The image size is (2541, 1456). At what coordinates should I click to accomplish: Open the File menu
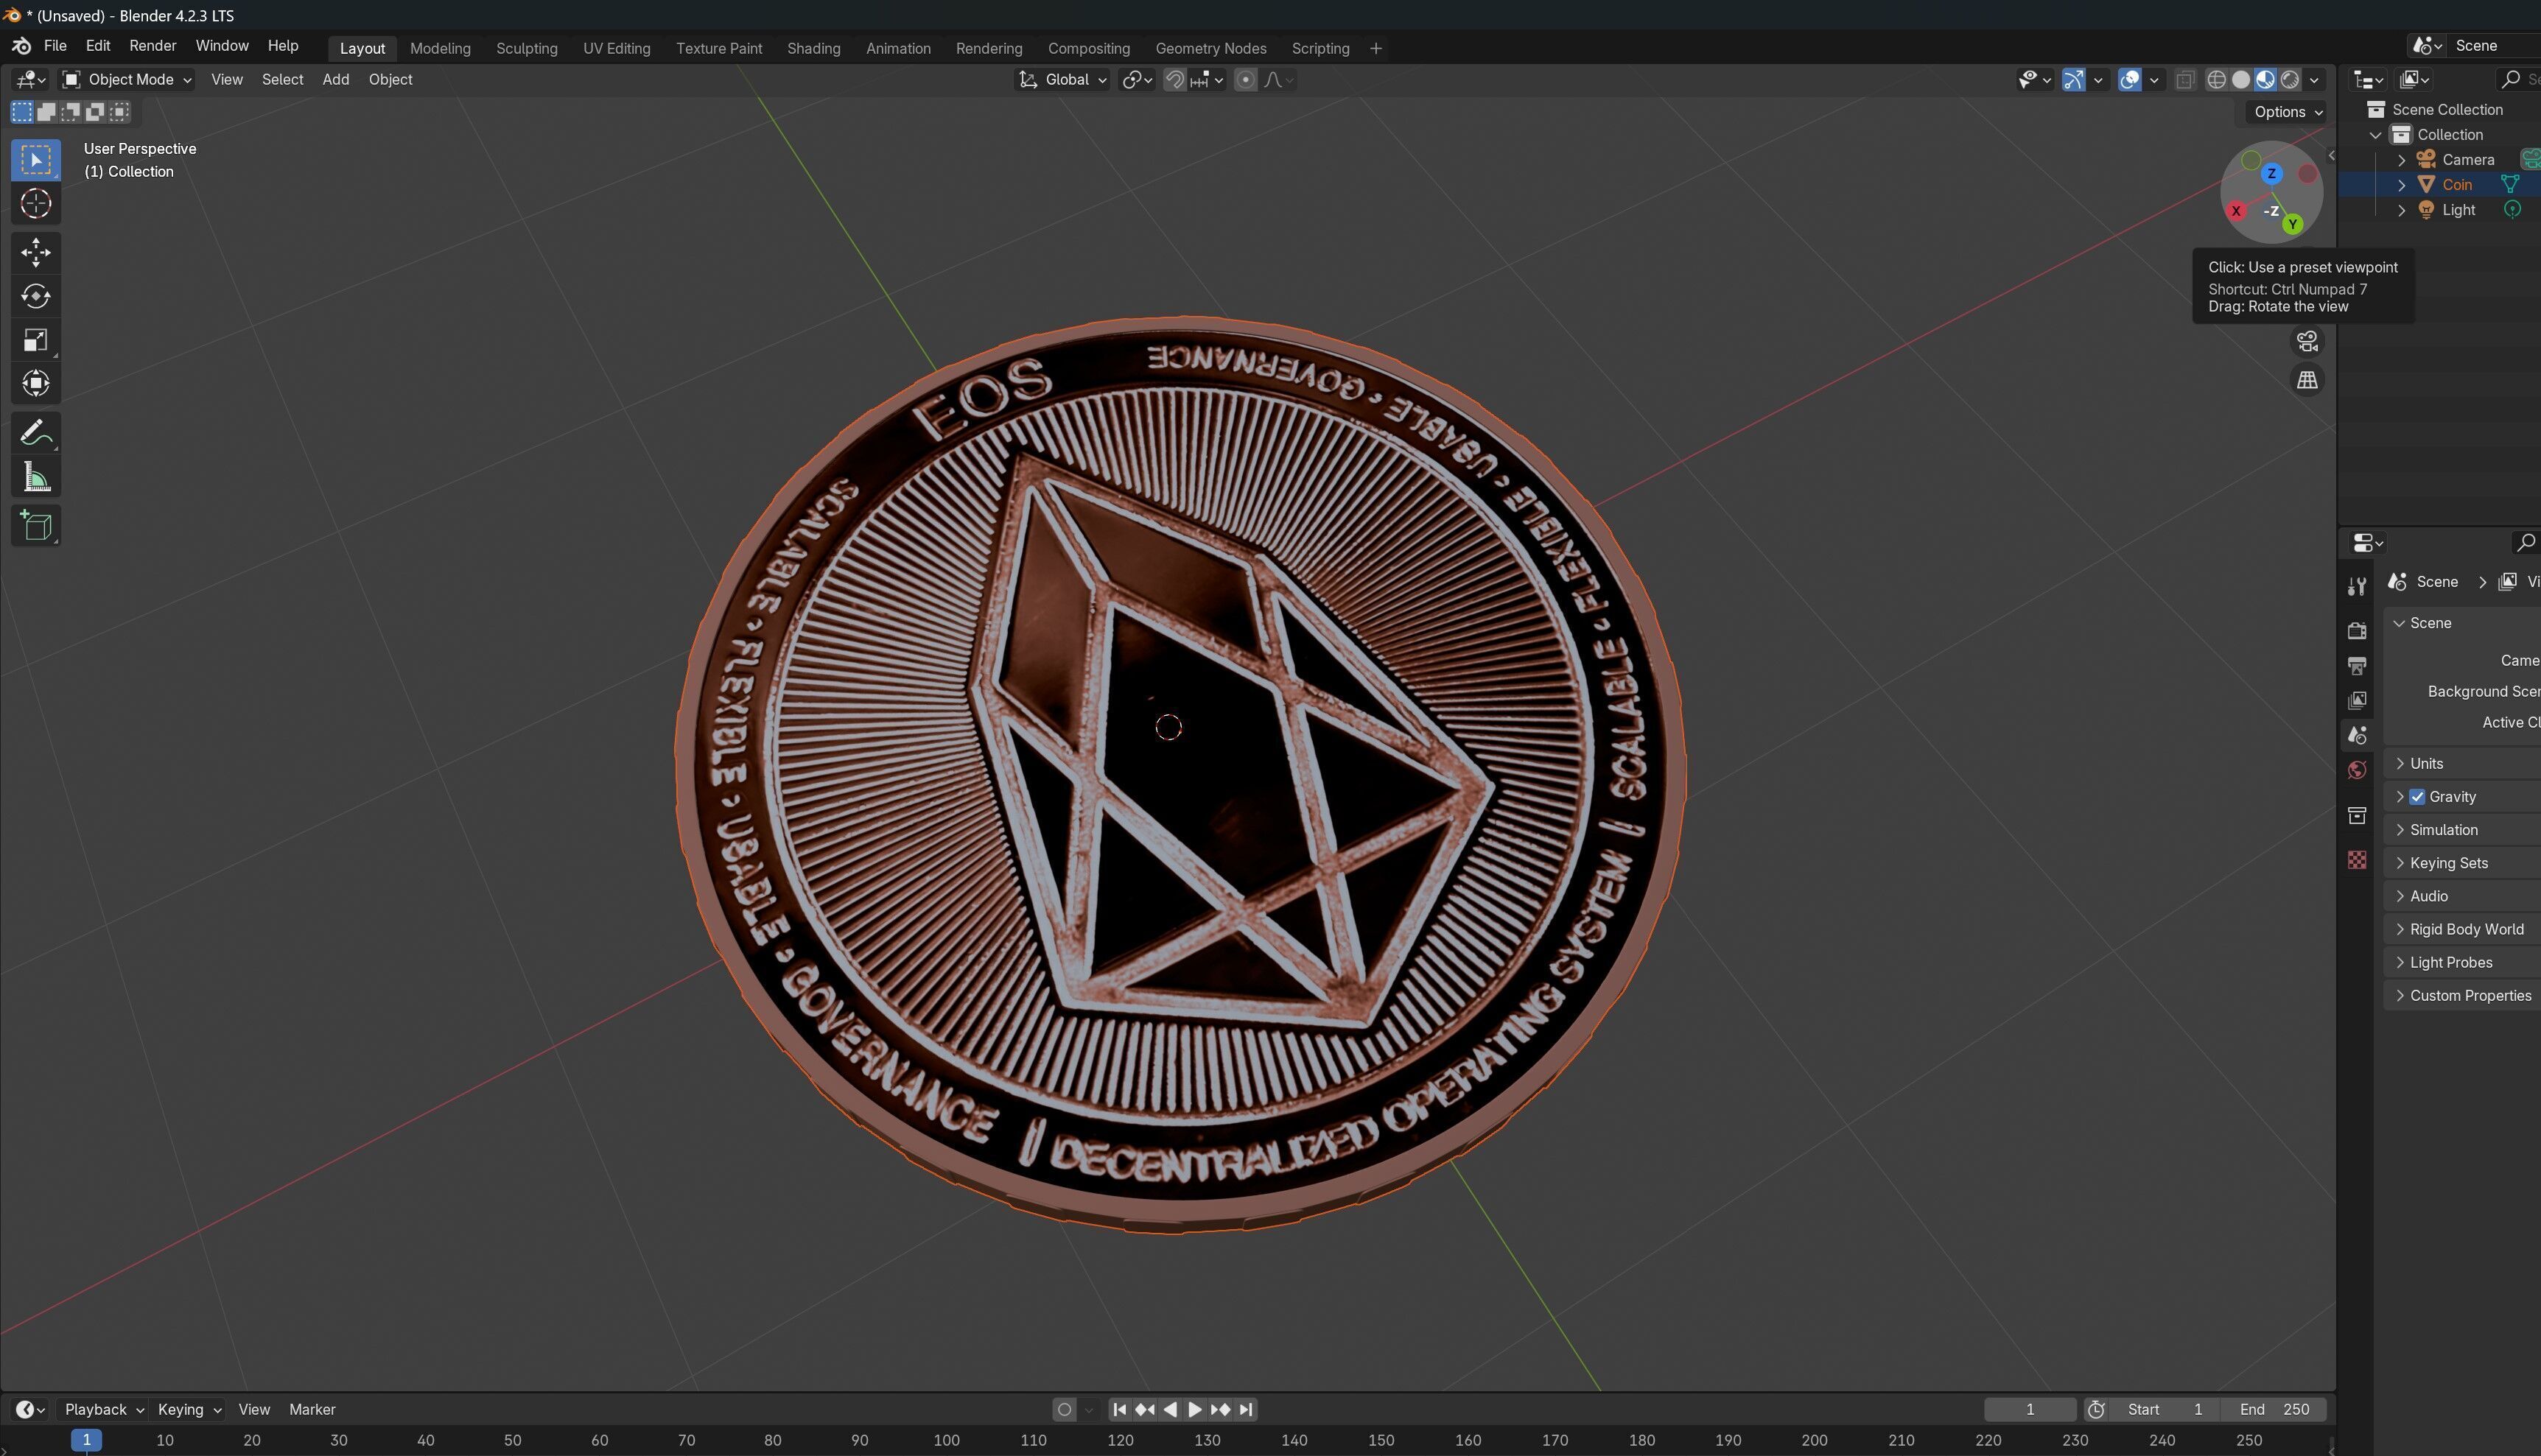(55, 46)
